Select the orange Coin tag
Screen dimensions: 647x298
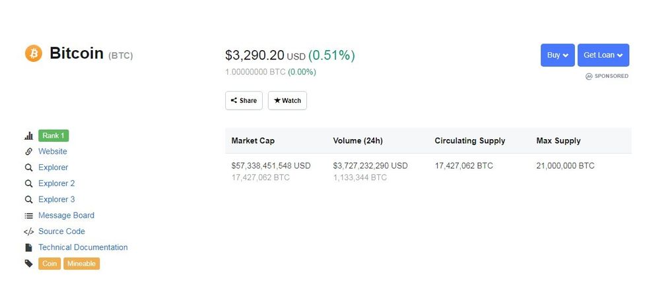click(x=50, y=264)
